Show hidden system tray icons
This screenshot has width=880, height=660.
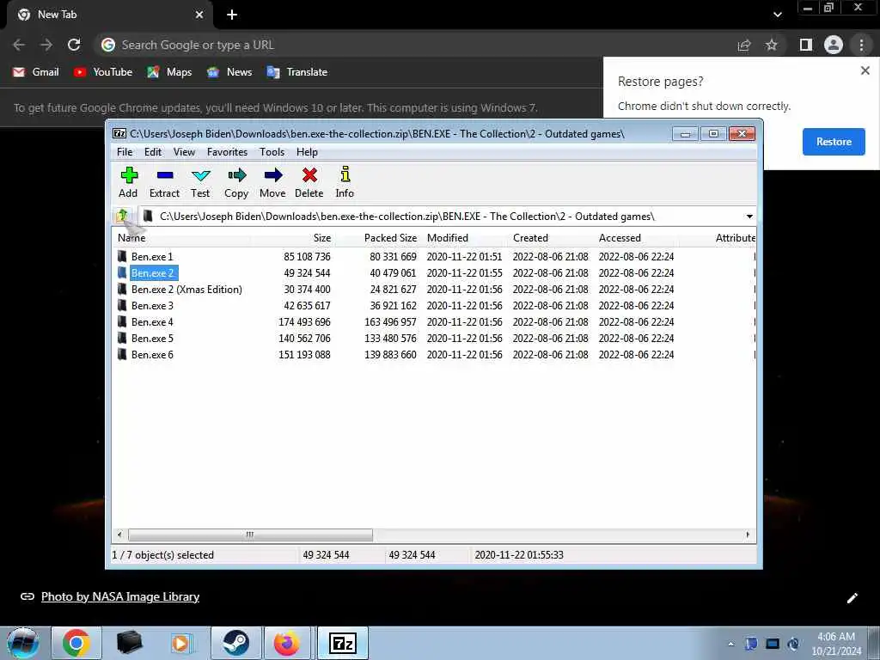click(x=730, y=645)
